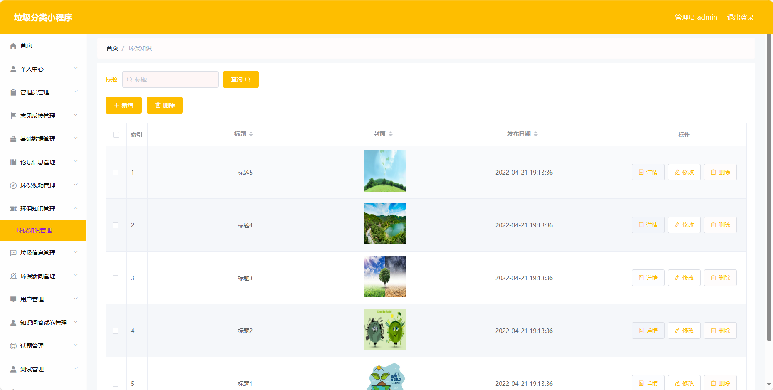
Task: Expand the 论坛信息管理 chevron
Action: 76,161
